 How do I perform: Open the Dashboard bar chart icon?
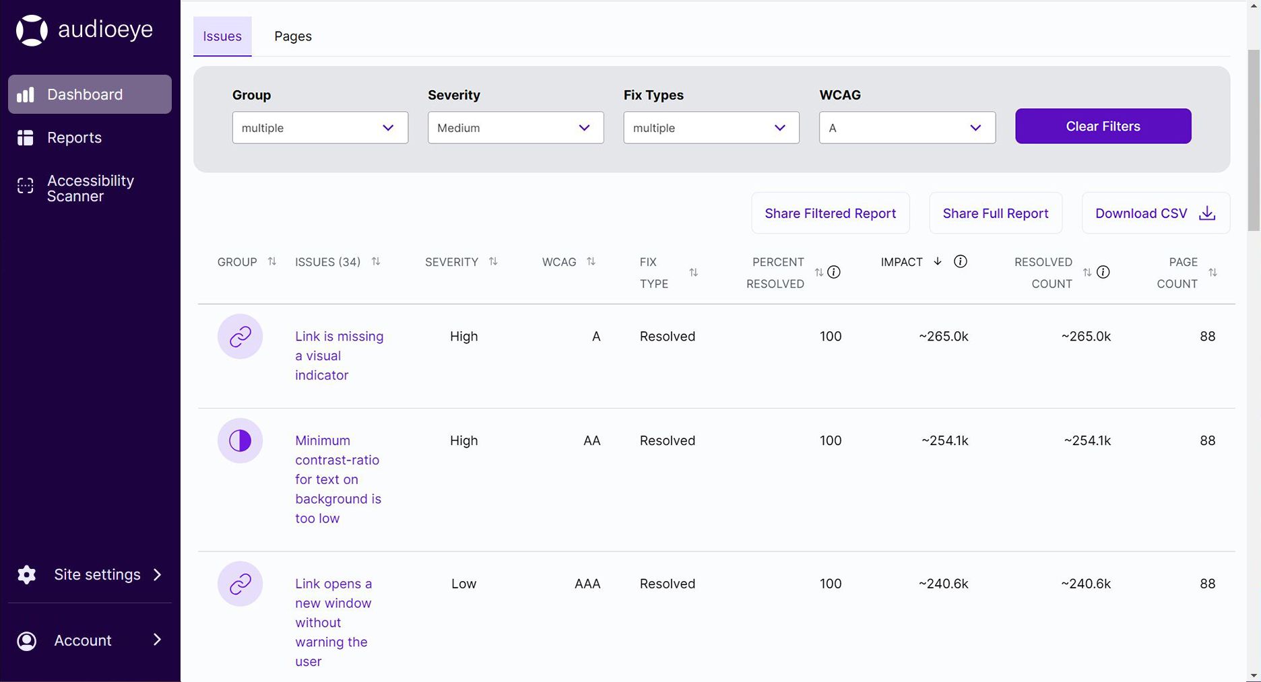[26, 95]
